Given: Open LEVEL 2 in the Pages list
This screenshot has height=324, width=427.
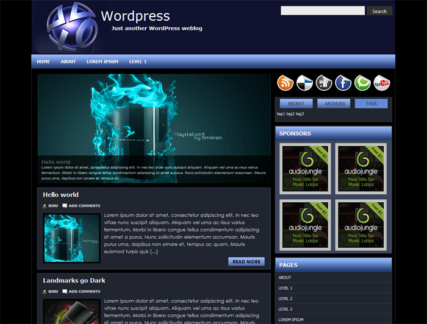Looking at the screenshot, I should [285, 298].
